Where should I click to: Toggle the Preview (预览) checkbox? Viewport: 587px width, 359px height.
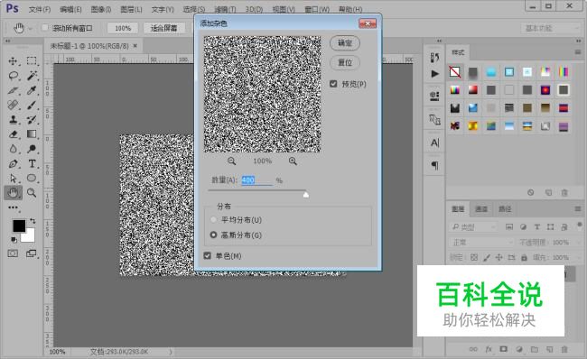333,84
